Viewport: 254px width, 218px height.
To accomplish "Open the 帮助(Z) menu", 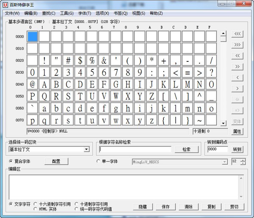I will point(156,13).
